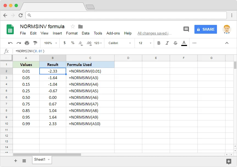Open all sheets list icon
Screen dimensions: 237x167
tap(24, 161)
